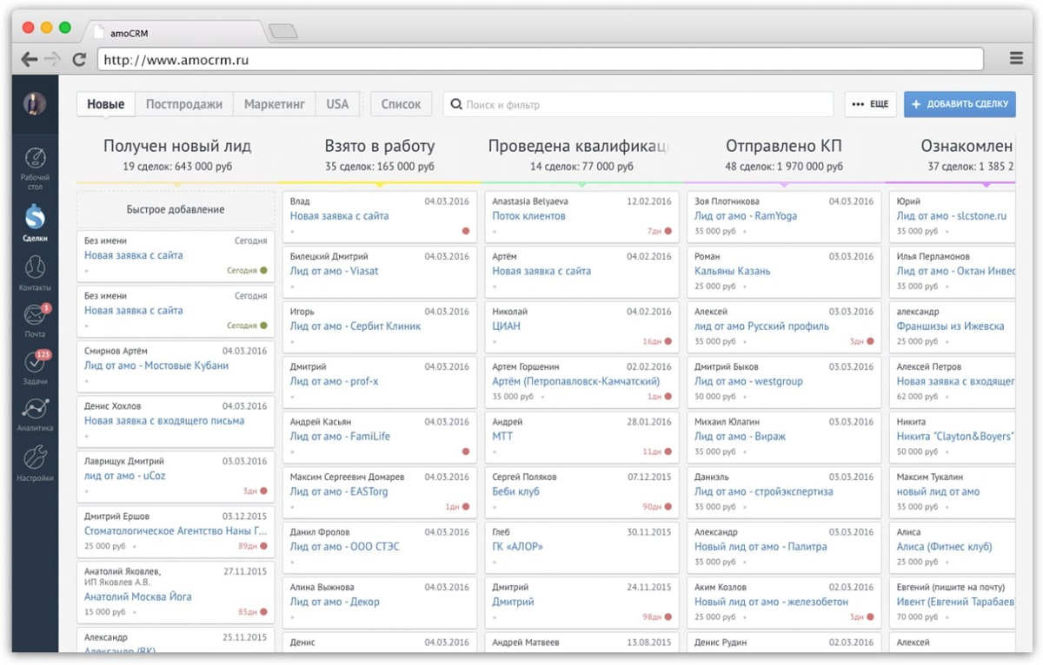Open deal Лид от амо - Сербит Клиник
The image size is (1043, 665).
click(x=355, y=326)
